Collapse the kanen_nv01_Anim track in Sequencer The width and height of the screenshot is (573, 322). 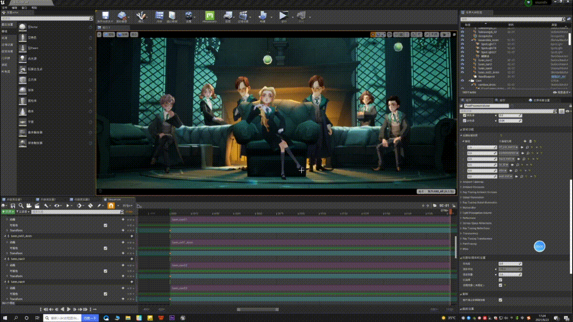click(x=5, y=236)
